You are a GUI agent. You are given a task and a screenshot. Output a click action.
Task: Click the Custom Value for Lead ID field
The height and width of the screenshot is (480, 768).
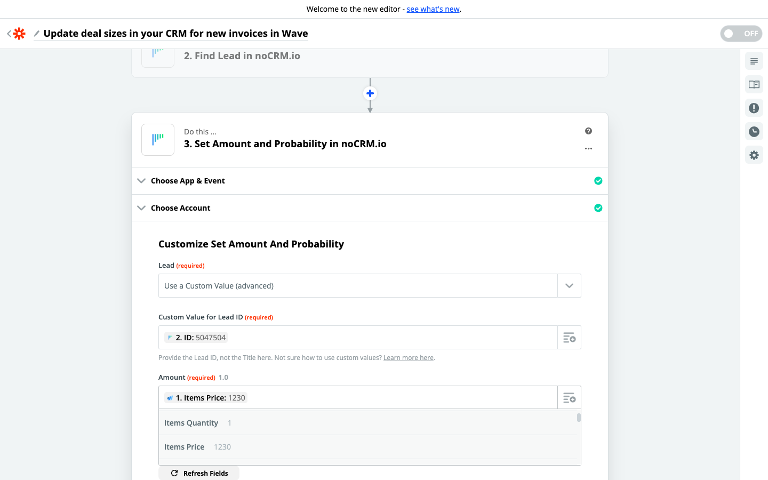(357, 338)
